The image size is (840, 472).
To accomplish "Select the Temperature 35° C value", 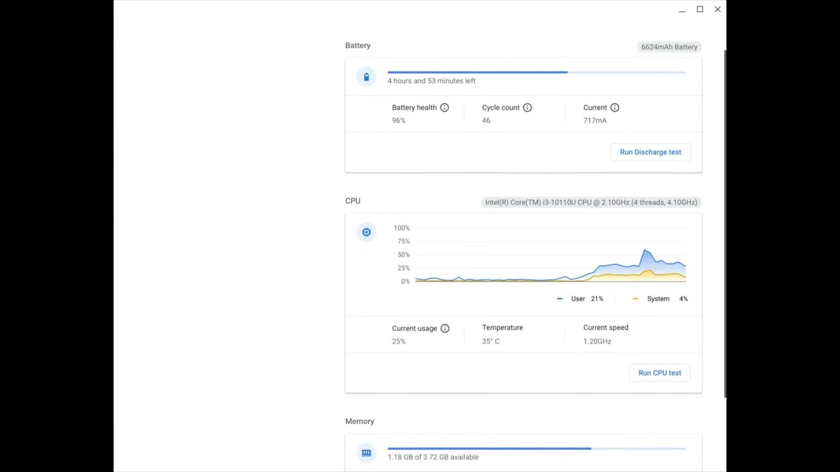I will (490, 342).
